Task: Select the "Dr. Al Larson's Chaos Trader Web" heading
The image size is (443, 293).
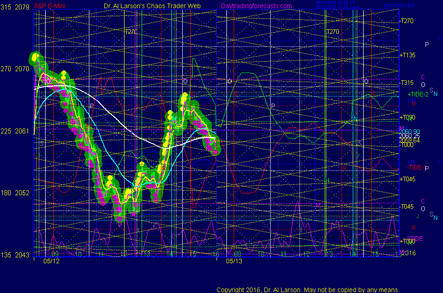Action: click(152, 6)
